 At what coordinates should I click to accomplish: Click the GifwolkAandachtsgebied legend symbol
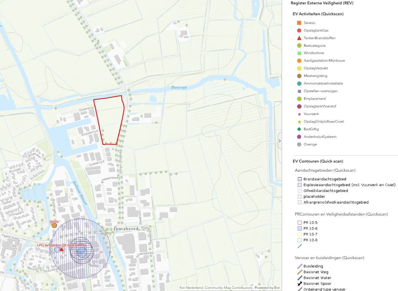(x=299, y=190)
